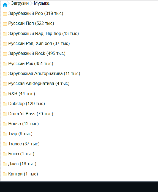This screenshot has height=192, width=158.
Task: Click folder icon next to Кантри
Action: pyautogui.click(x=5, y=174)
